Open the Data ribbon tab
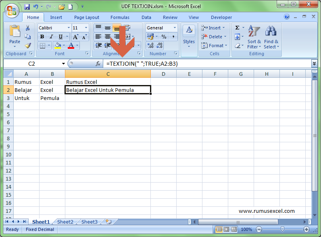This screenshot has height=237, width=321. click(x=146, y=17)
